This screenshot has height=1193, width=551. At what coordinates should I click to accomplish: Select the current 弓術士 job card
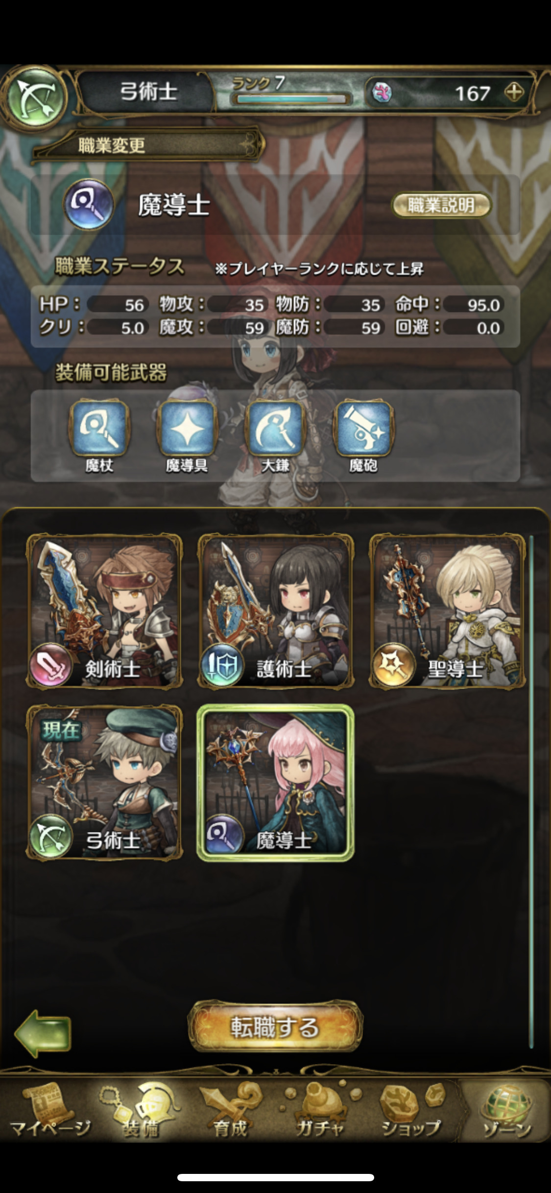tap(104, 783)
